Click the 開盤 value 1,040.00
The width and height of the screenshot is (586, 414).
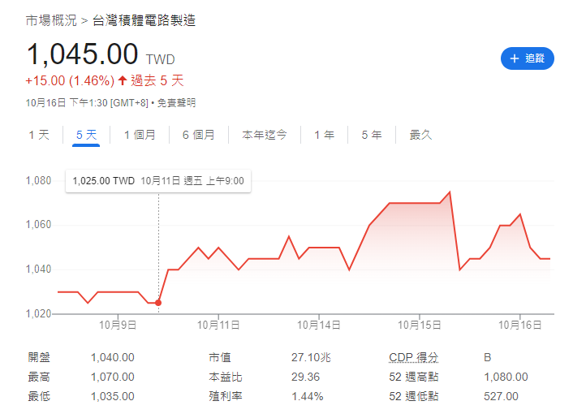[x=113, y=357]
